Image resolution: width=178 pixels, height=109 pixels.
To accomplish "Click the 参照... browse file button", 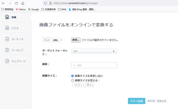I will pos(76,40).
